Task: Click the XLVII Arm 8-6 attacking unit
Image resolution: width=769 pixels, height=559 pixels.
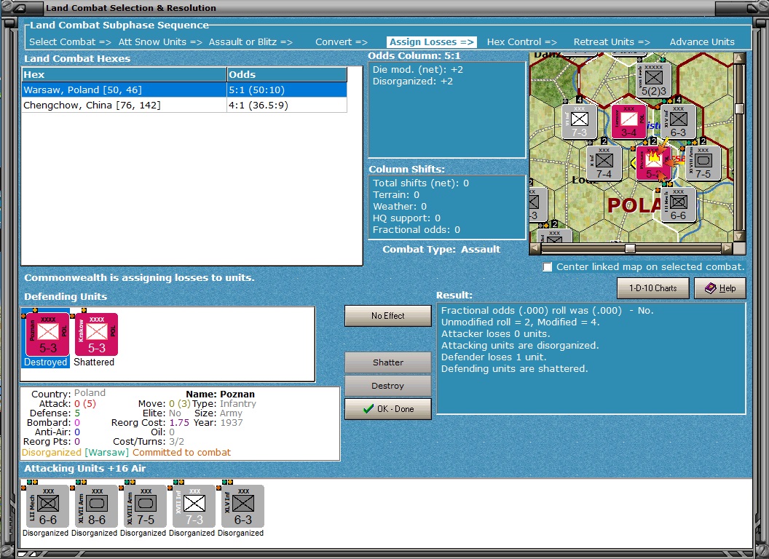Action: (x=96, y=506)
